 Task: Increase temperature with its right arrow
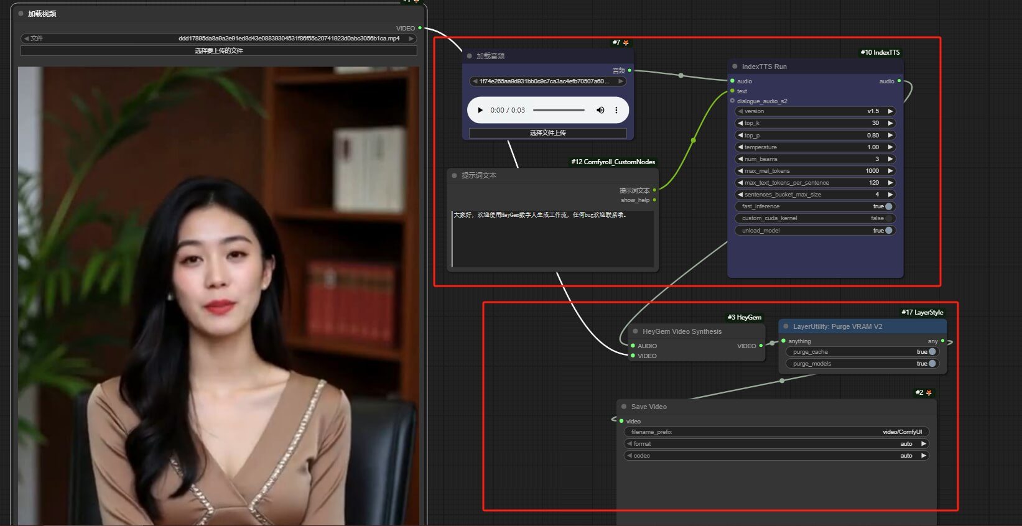[x=890, y=147]
